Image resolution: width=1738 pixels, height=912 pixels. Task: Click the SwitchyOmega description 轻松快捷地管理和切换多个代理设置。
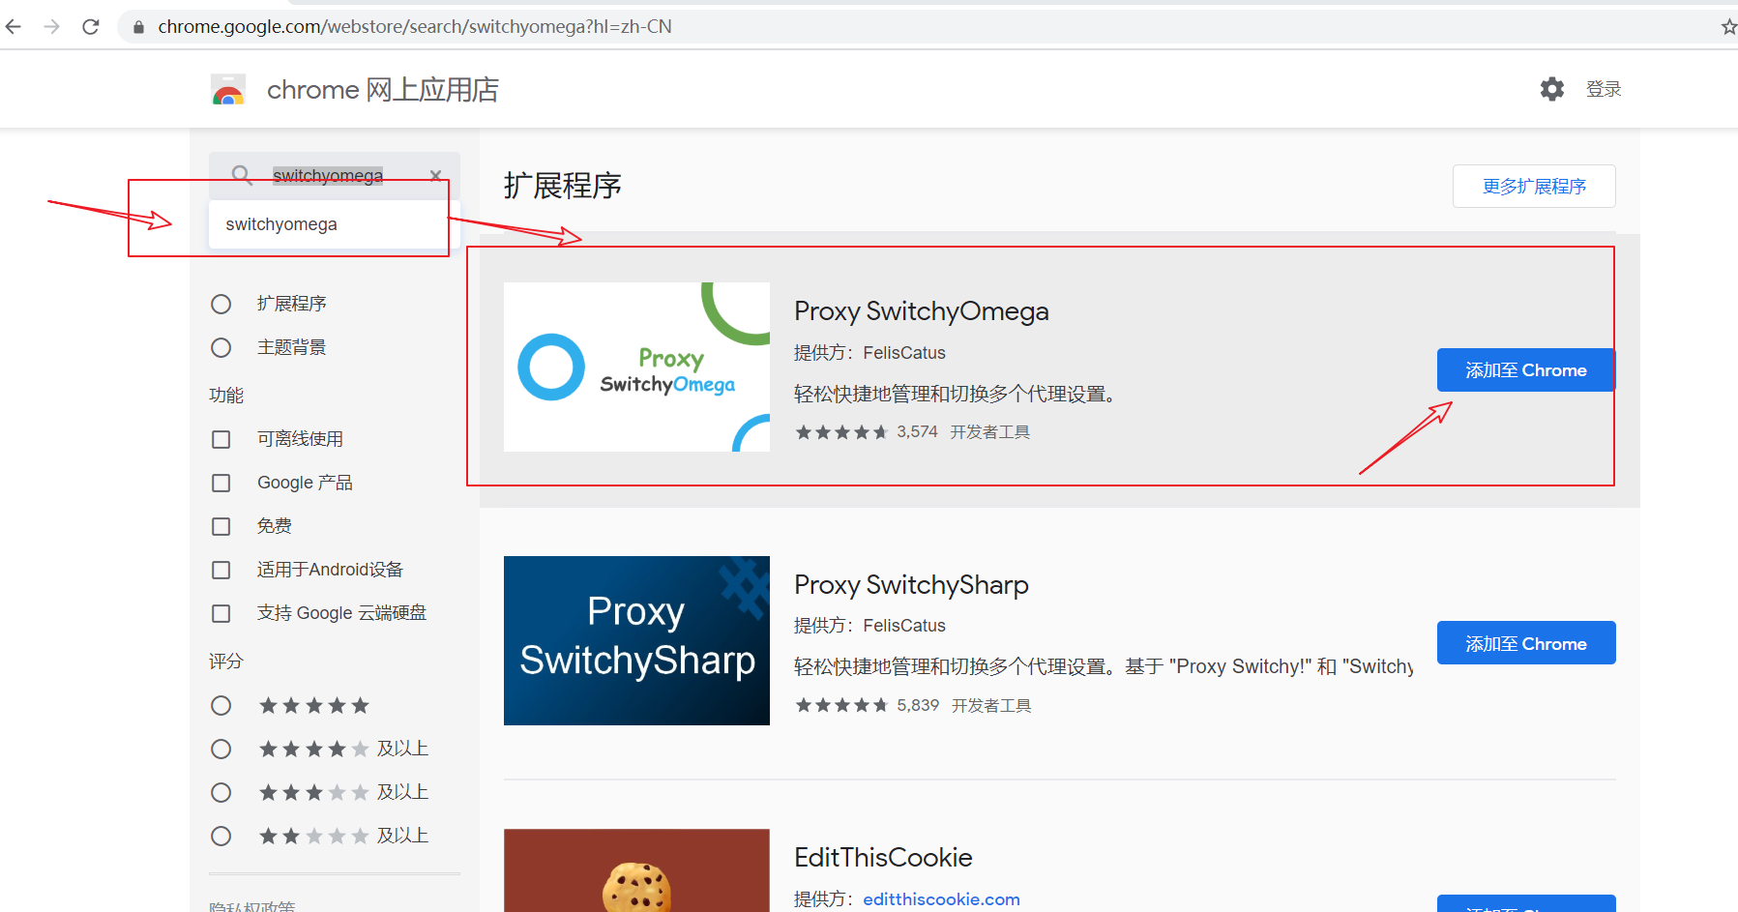tap(957, 395)
